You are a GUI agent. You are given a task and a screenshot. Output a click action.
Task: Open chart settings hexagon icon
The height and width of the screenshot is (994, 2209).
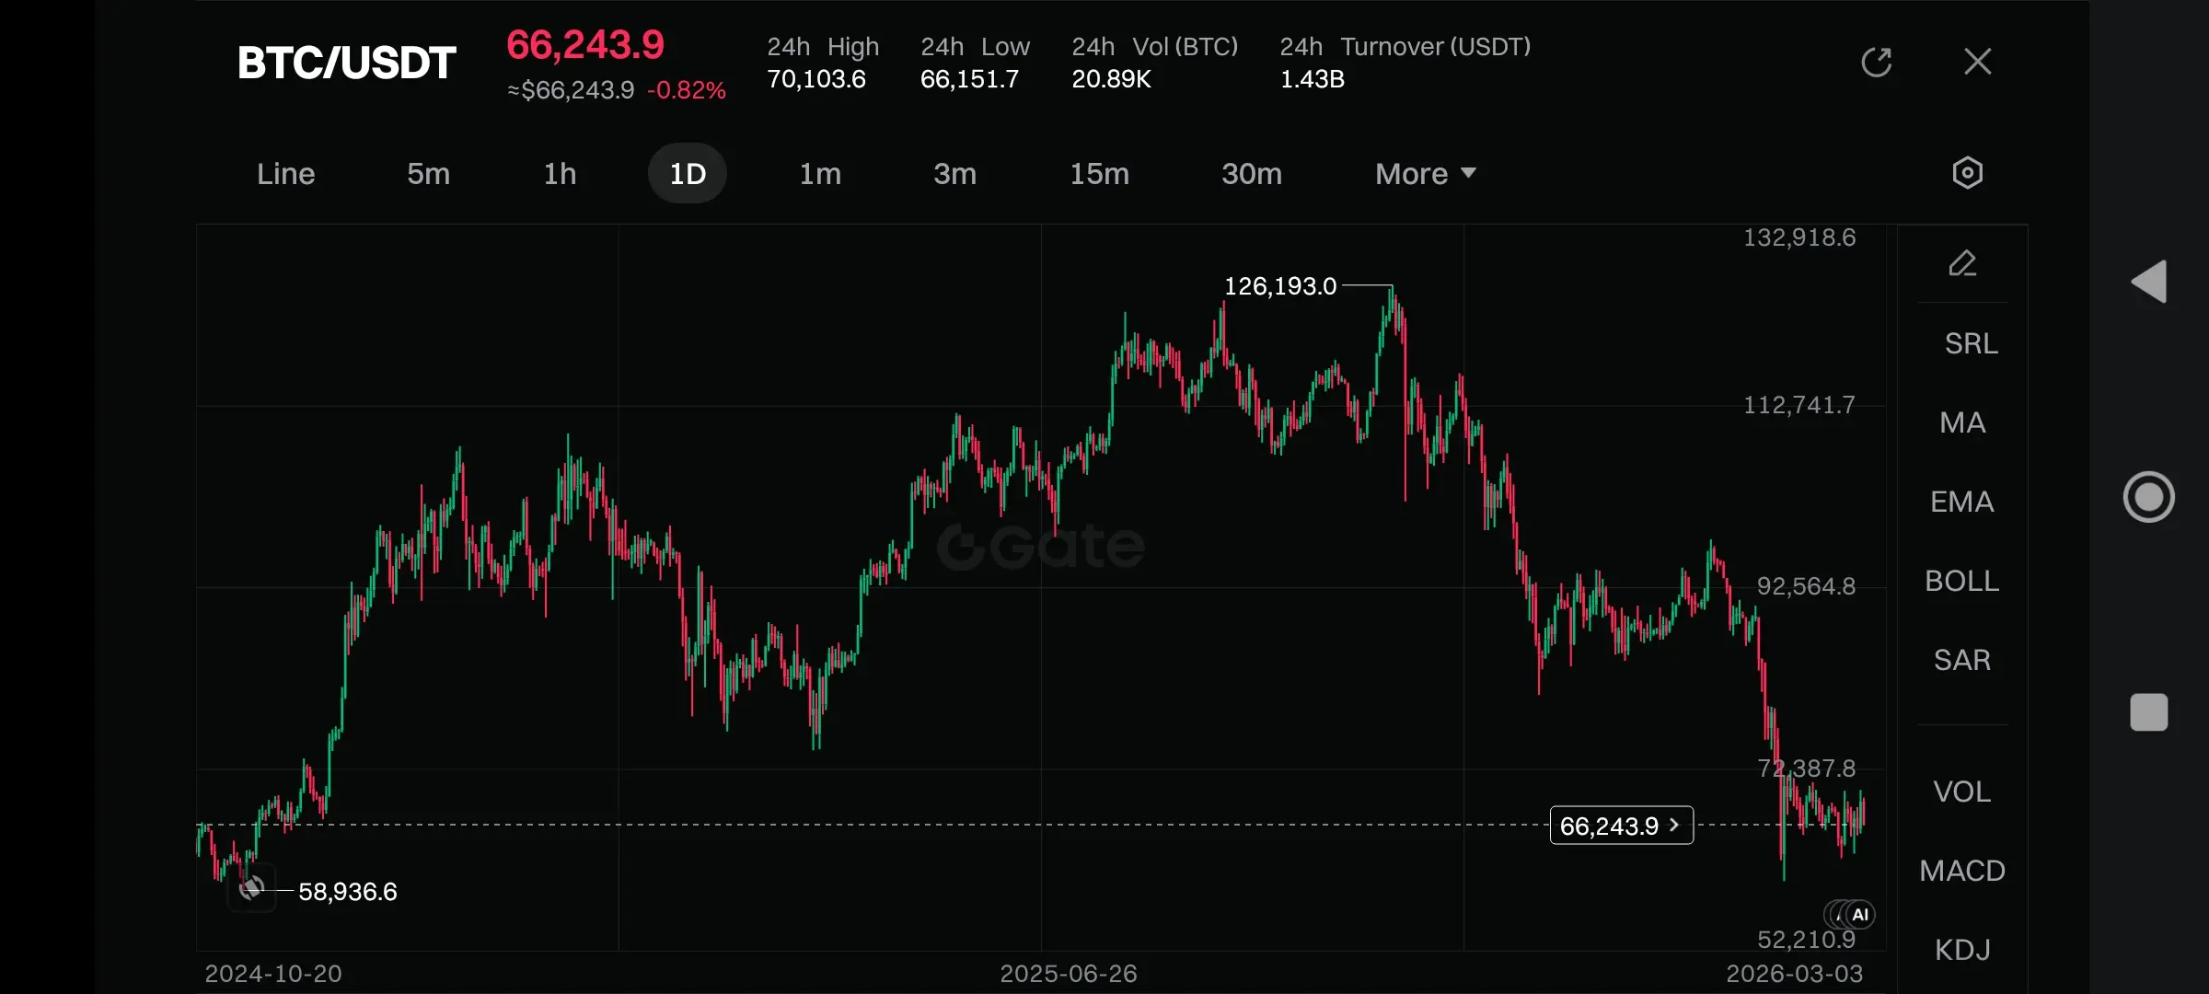tap(1967, 173)
